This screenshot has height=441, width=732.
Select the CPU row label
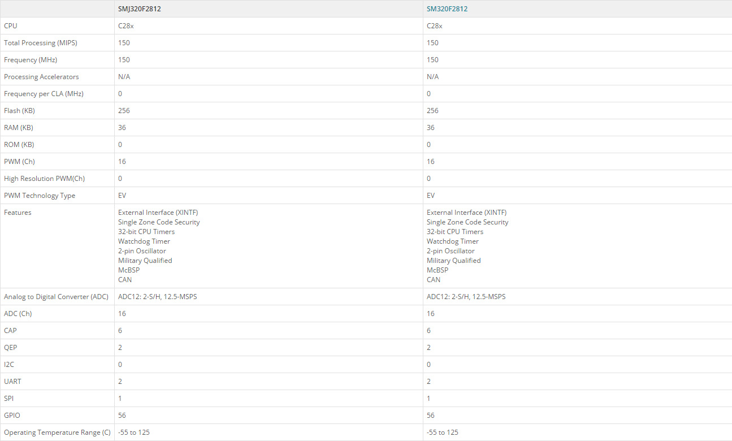click(11, 26)
